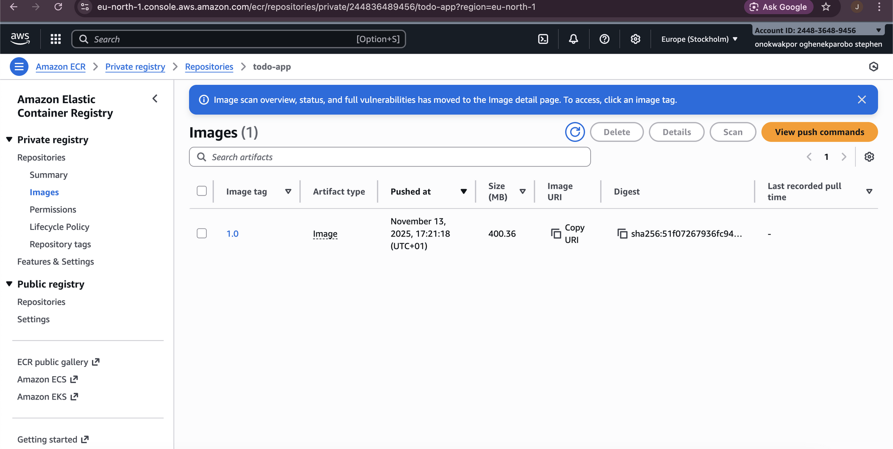Copy the sha256 digest
Viewport: 893px width, 449px height.
(622, 233)
